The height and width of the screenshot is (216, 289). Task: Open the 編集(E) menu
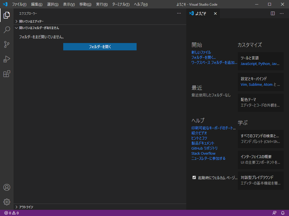37,4
